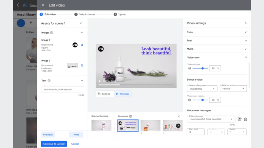Click the Image 2 landscape thumbnail
264x148 pixels.
coord(73,65)
